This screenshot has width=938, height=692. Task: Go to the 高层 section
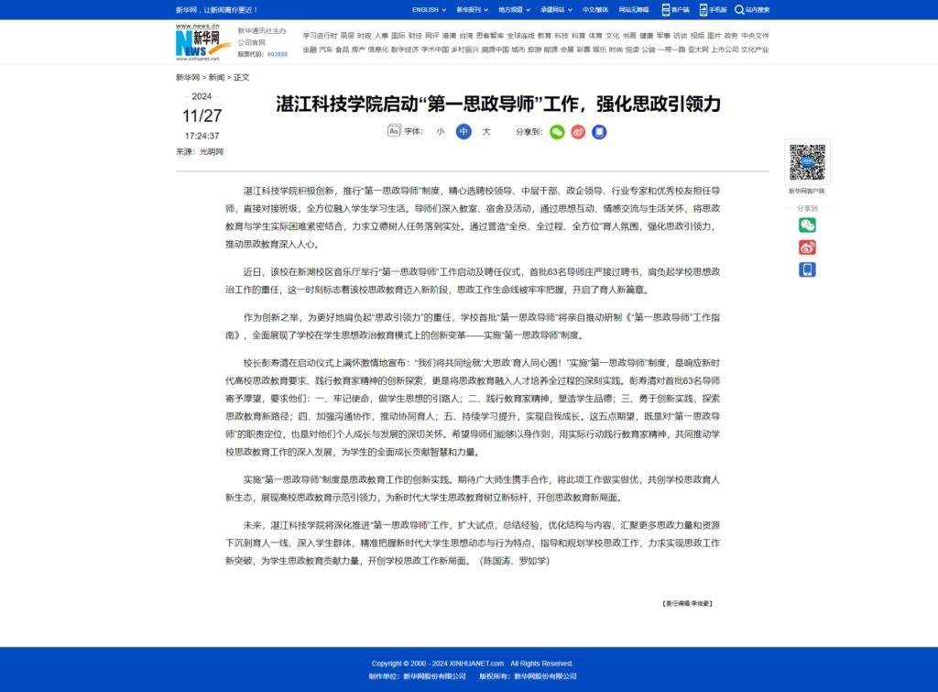coord(347,36)
